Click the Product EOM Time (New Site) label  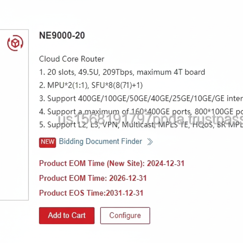[x=92, y=163]
